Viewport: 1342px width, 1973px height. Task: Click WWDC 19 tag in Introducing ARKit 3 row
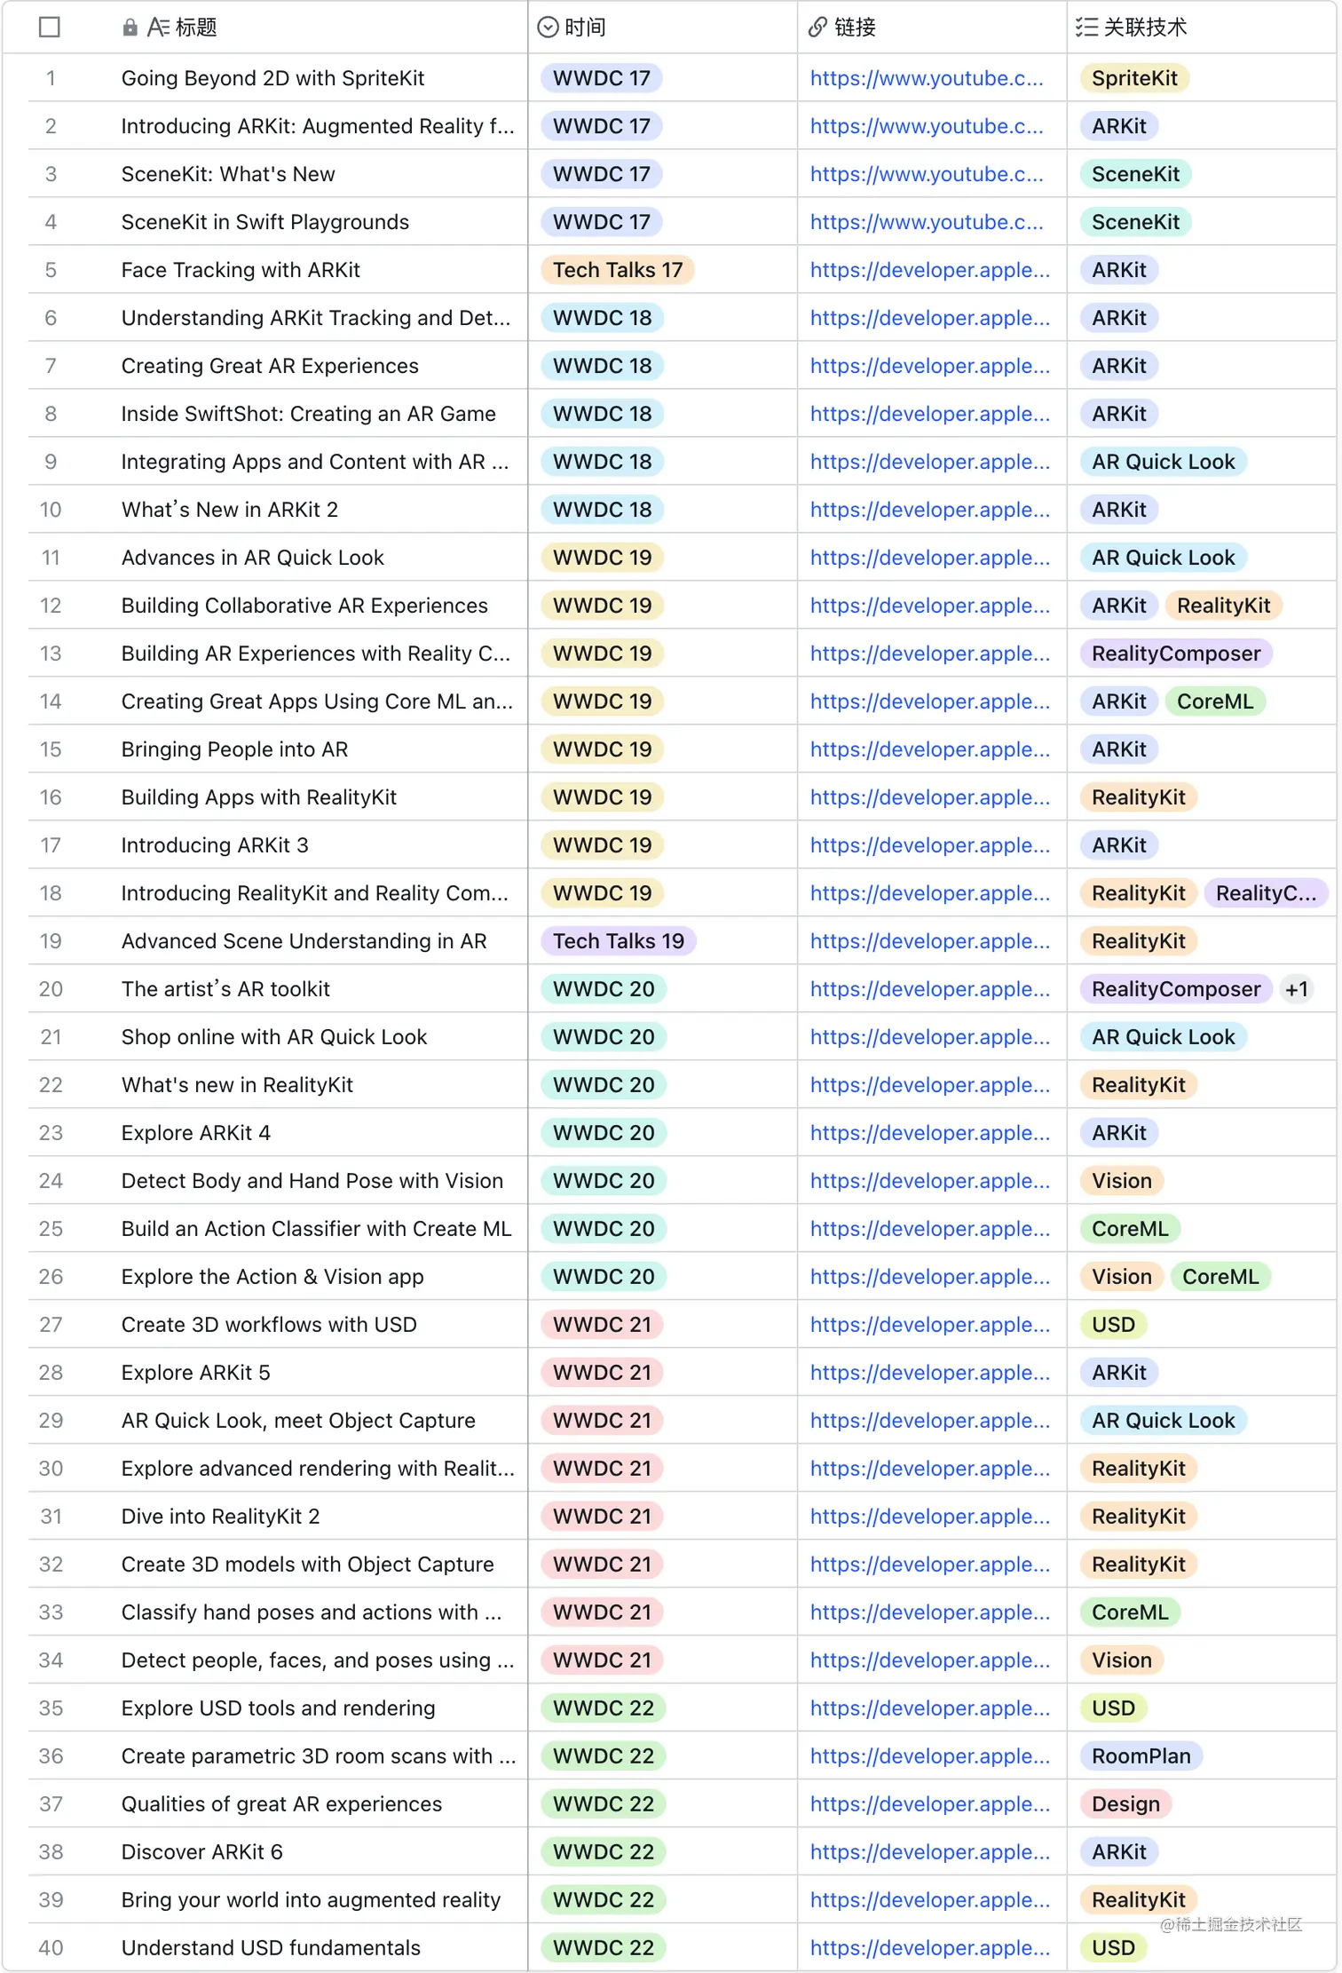(x=602, y=845)
